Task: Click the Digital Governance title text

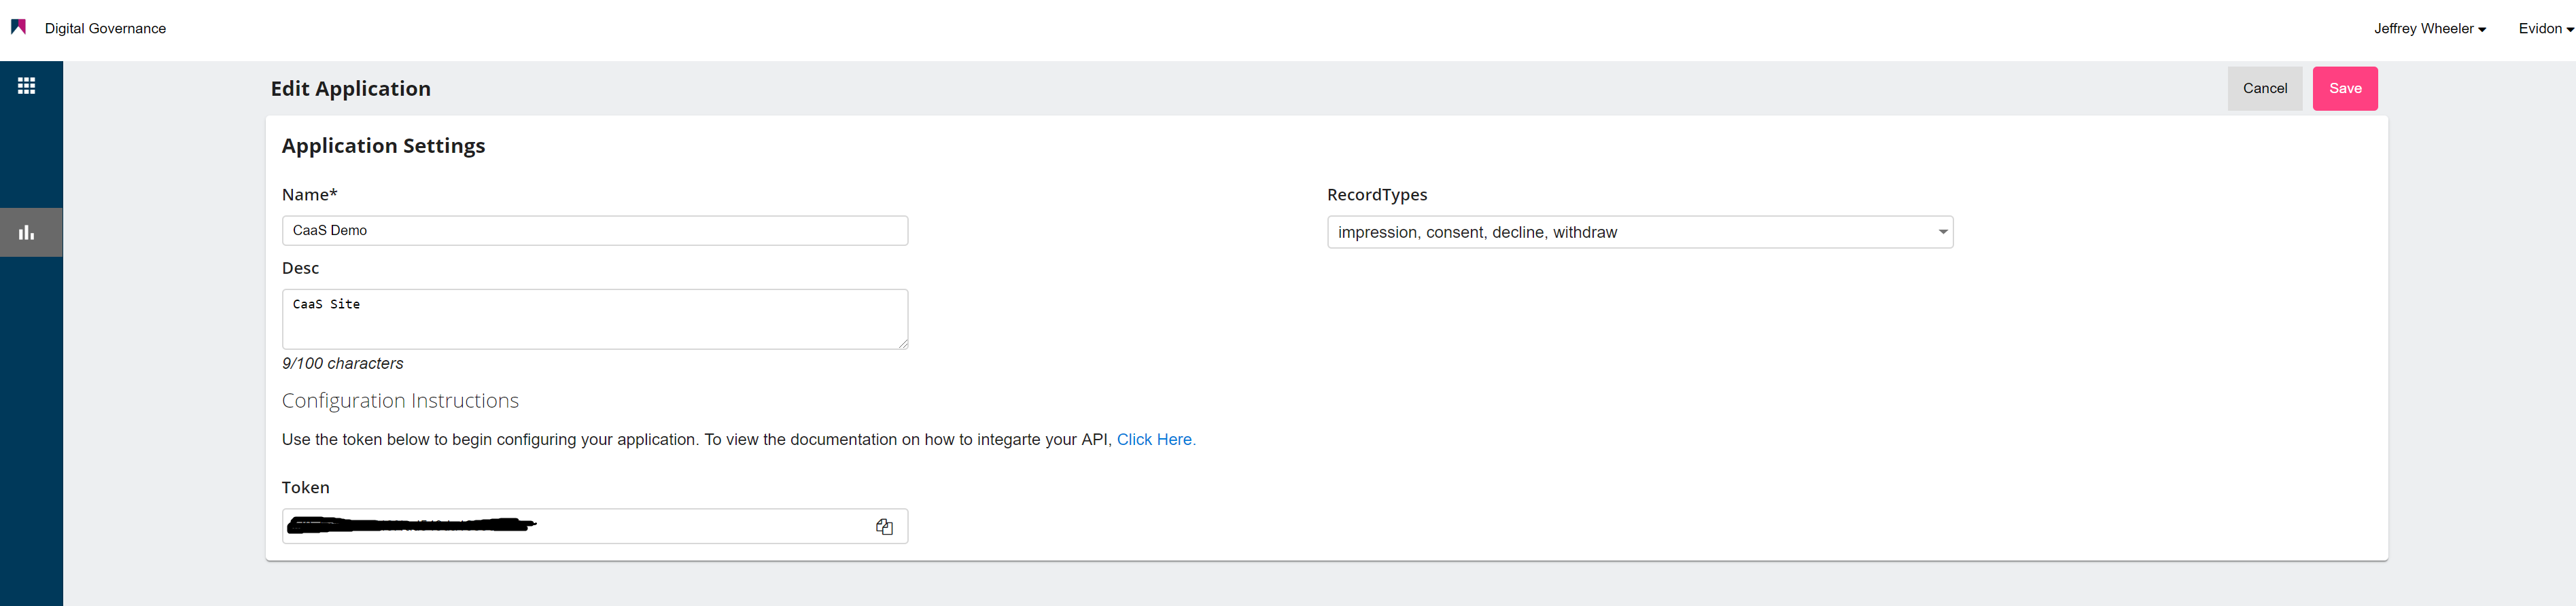Action: point(105,29)
